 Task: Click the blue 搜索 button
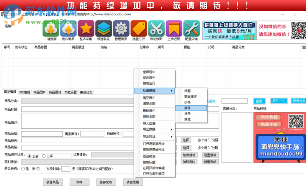pyautogui.click(x=259, y=101)
